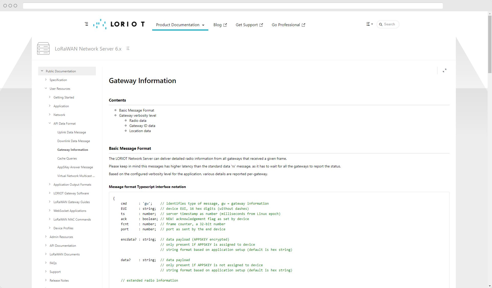The height and width of the screenshot is (288, 492).
Task: Click the scrollbar down arrow
Action: pyautogui.click(x=490, y=286)
